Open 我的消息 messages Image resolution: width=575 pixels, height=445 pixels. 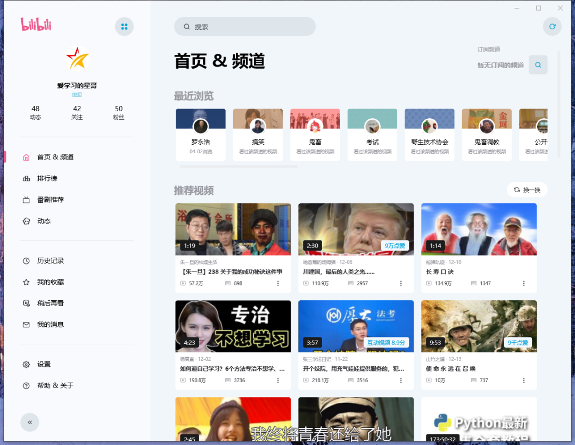[77, 324]
